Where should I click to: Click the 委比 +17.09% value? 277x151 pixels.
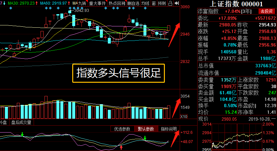click(x=227, y=18)
